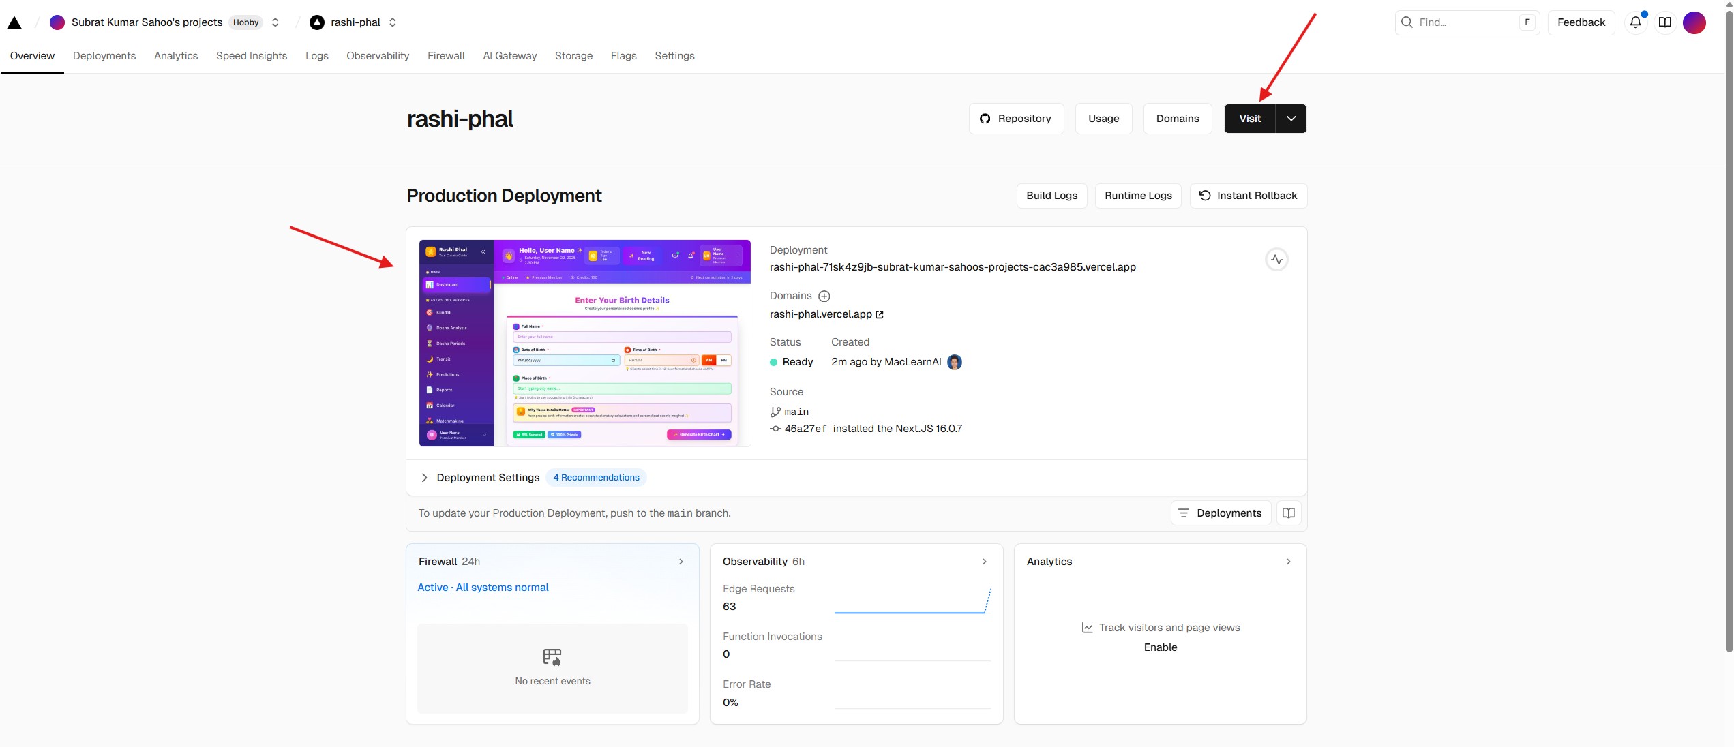Click book icon next to Deployments button
Viewport: 1734px width, 747px height.
pos(1288,513)
